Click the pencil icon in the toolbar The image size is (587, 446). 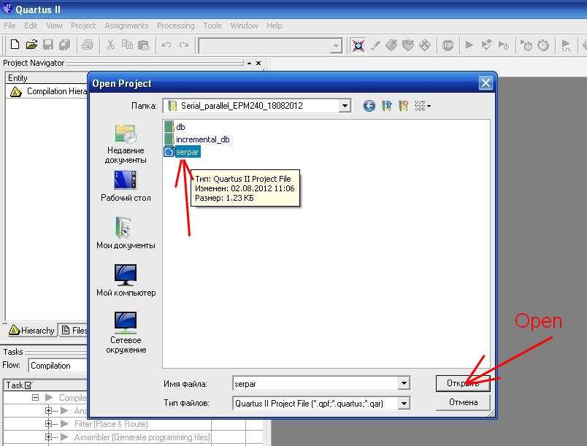point(375,46)
